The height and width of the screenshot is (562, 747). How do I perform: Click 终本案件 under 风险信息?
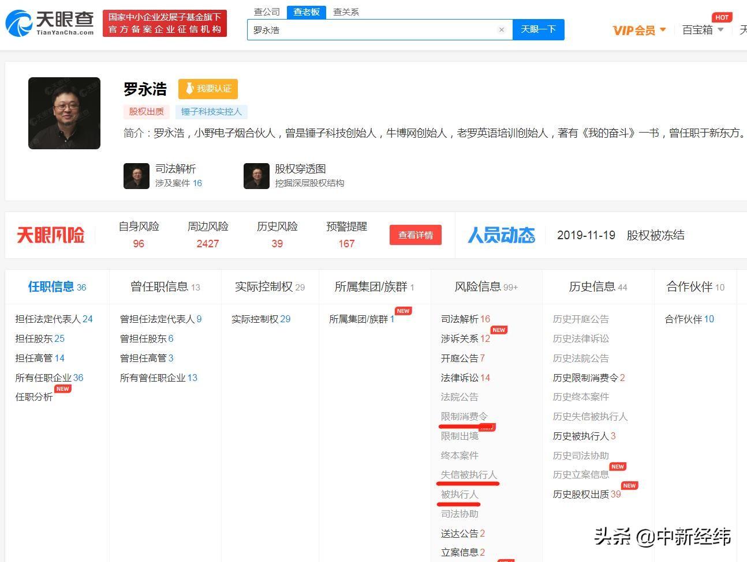[x=460, y=456]
